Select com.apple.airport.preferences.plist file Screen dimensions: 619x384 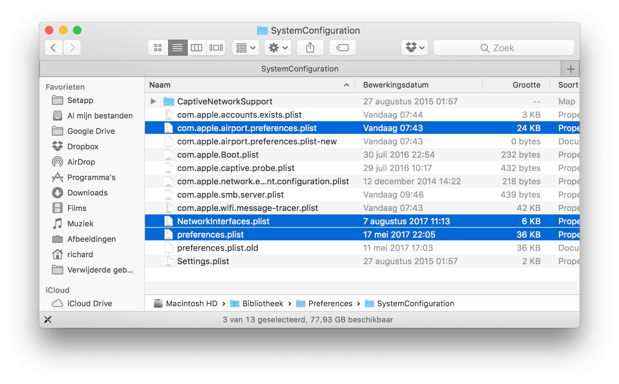coord(362,128)
